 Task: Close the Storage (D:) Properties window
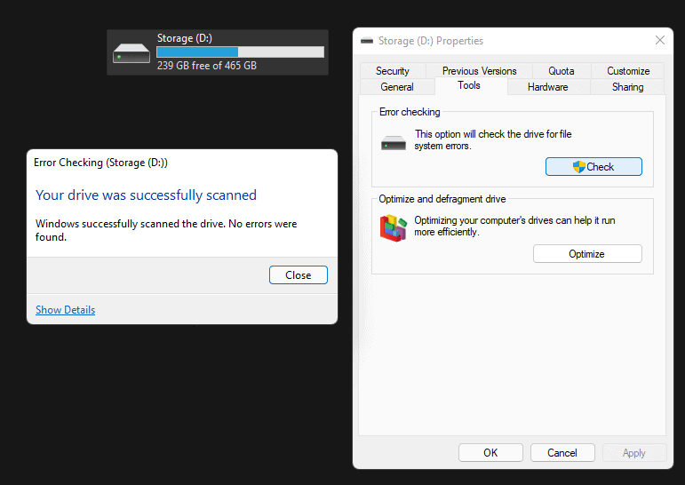(x=659, y=41)
